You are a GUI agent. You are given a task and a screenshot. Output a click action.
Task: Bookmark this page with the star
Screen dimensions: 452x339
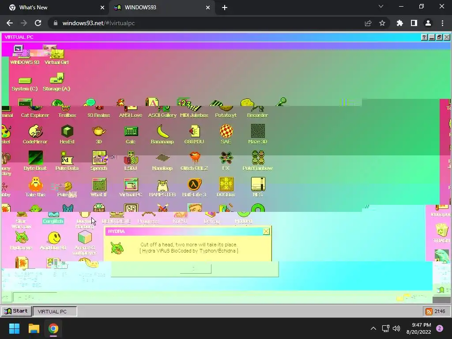pos(382,23)
